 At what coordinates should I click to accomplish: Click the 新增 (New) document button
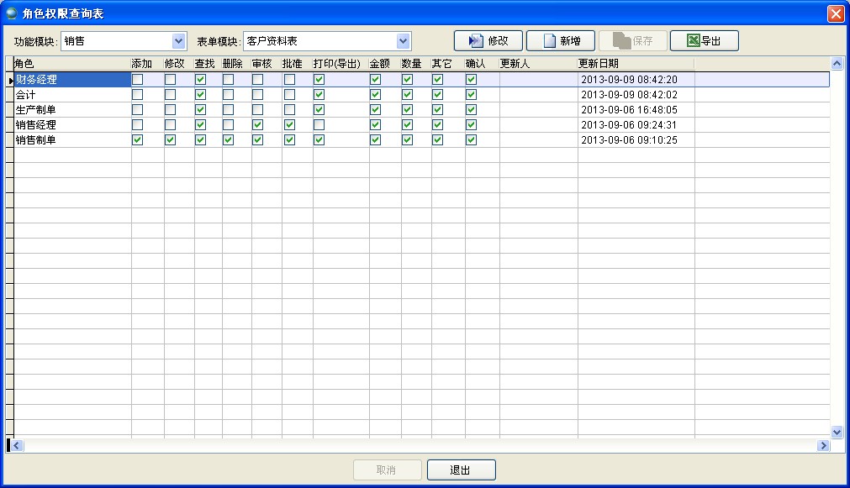pos(560,41)
